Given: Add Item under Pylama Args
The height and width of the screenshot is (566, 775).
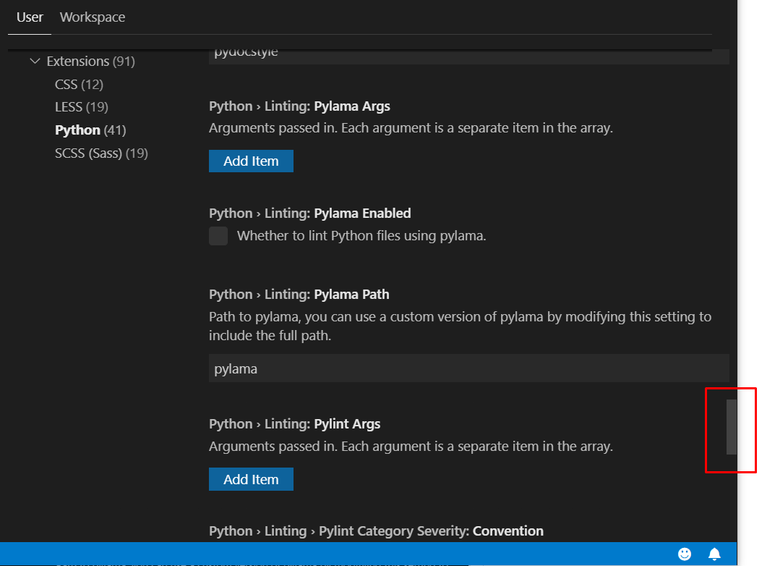Looking at the screenshot, I should (251, 161).
